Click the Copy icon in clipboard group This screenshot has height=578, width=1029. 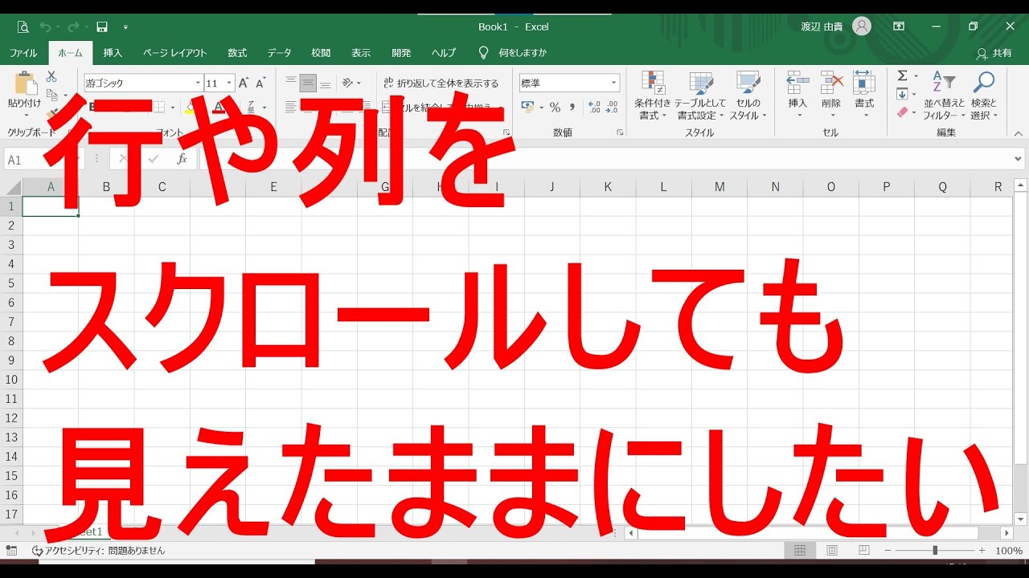click(52, 95)
